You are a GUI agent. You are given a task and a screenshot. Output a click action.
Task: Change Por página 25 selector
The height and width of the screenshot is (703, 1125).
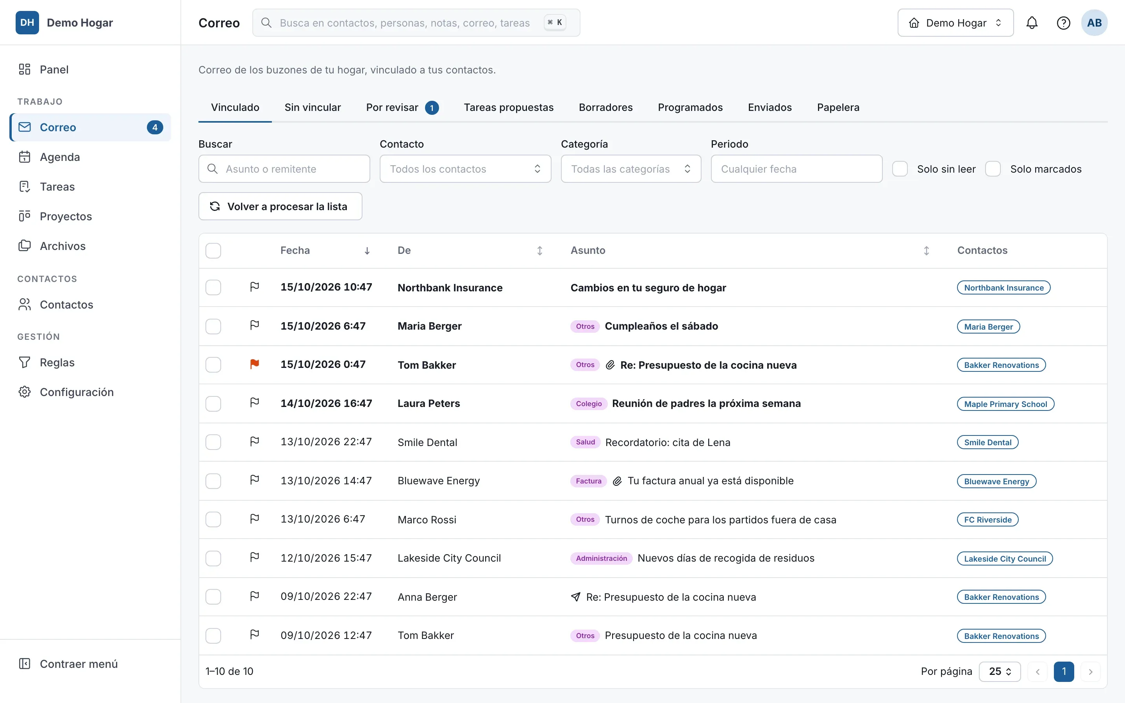point(1000,671)
